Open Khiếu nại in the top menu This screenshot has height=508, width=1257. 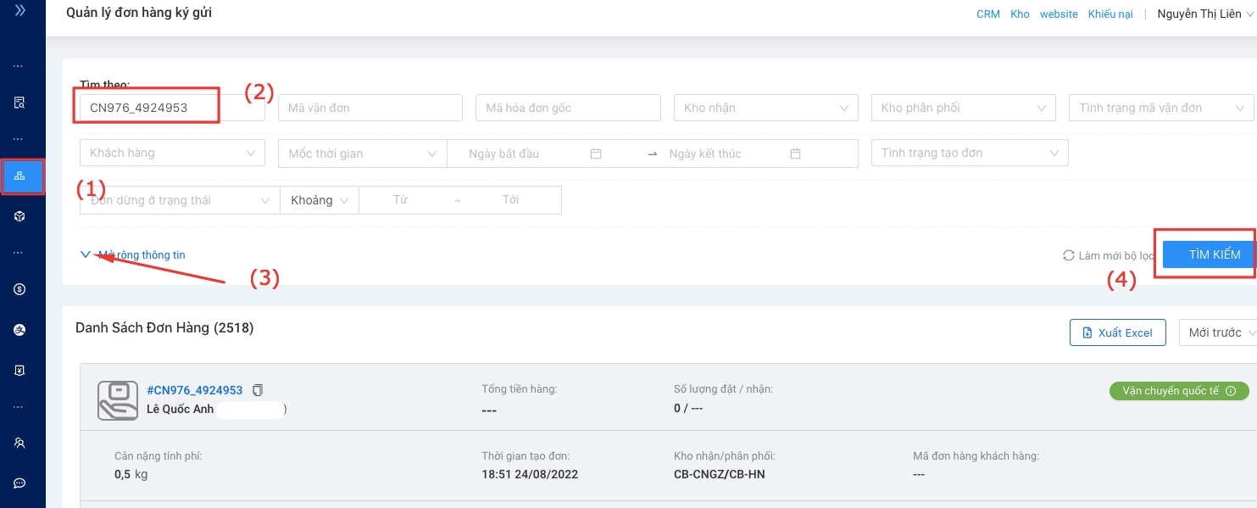[x=1110, y=14]
